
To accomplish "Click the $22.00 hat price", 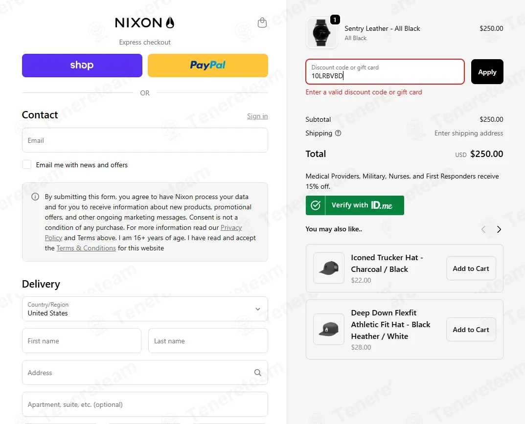I will 361,280.
